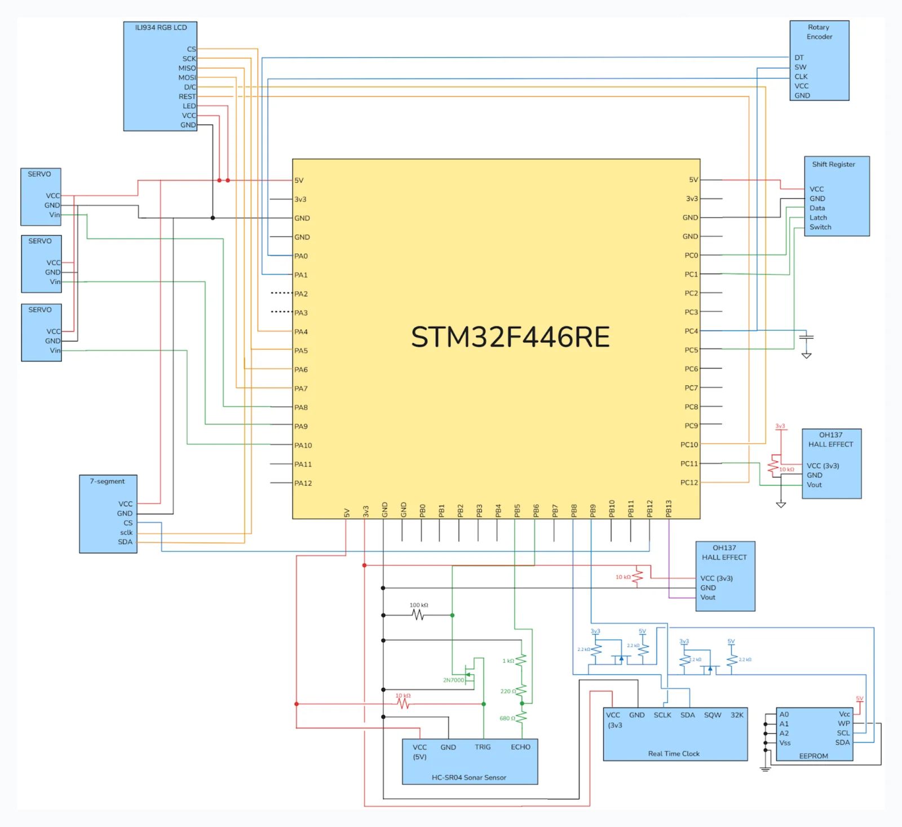902x827 pixels.
Task: Click the Data pin of Shift Register
Action: [x=817, y=208]
